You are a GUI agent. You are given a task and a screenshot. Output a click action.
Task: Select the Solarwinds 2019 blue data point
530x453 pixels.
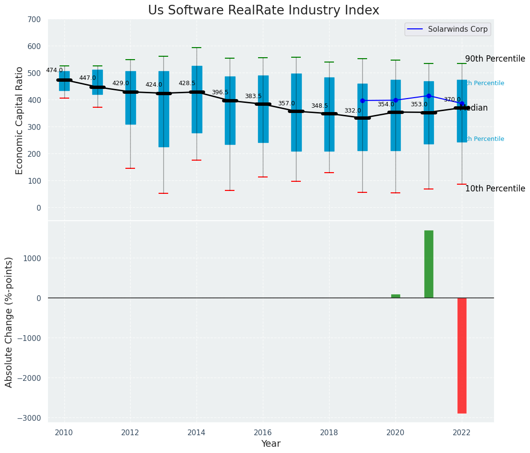click(363, 101)
